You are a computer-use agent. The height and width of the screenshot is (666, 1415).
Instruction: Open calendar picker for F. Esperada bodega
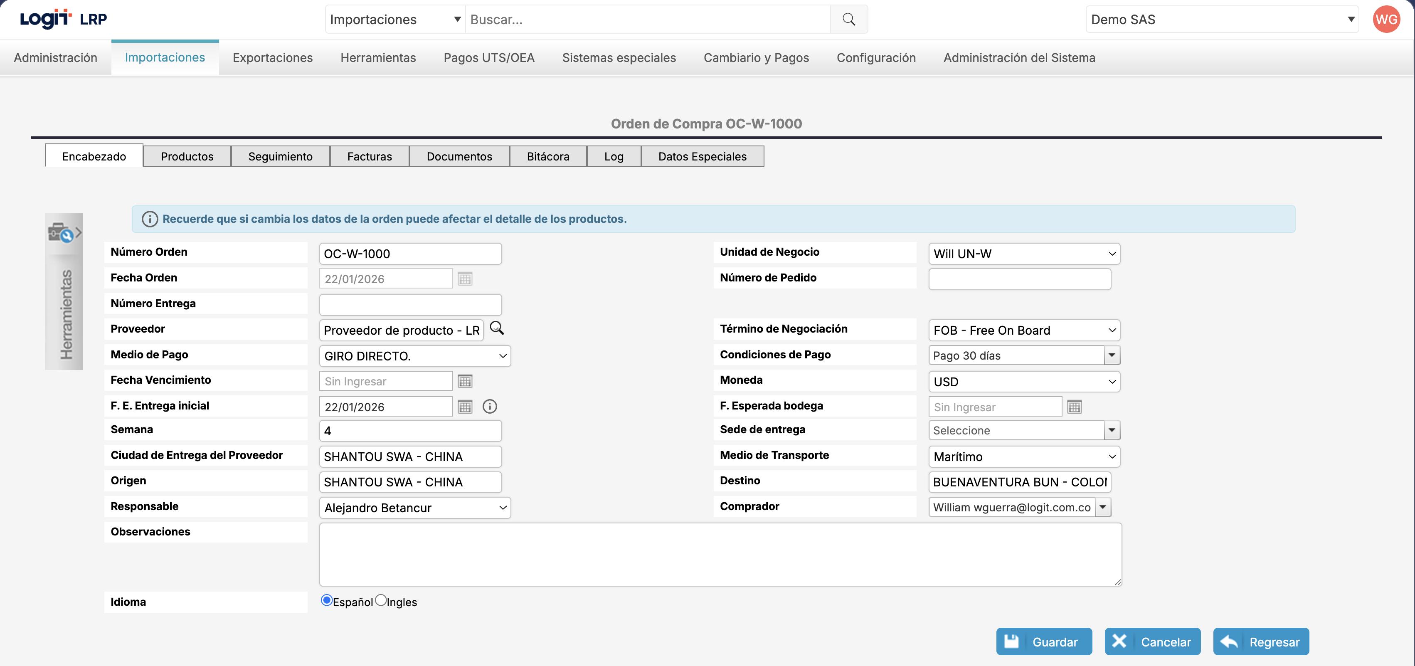[1074, 407]
